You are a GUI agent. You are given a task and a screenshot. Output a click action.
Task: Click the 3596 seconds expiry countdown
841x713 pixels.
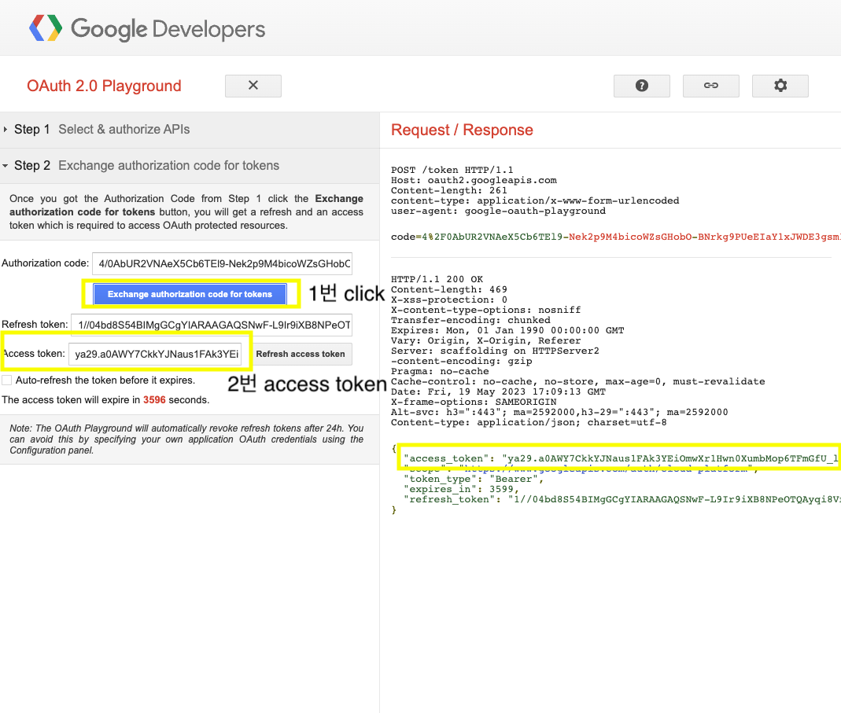(154, 400)
